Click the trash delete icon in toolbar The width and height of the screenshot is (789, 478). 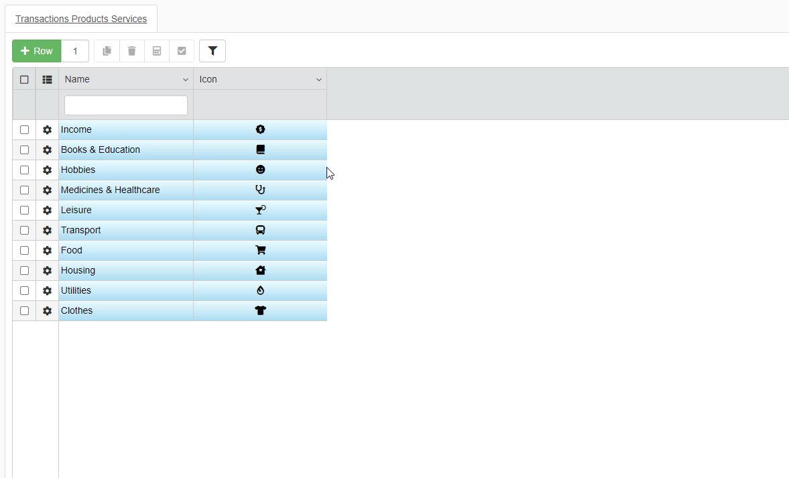click(x=131, y=51)
